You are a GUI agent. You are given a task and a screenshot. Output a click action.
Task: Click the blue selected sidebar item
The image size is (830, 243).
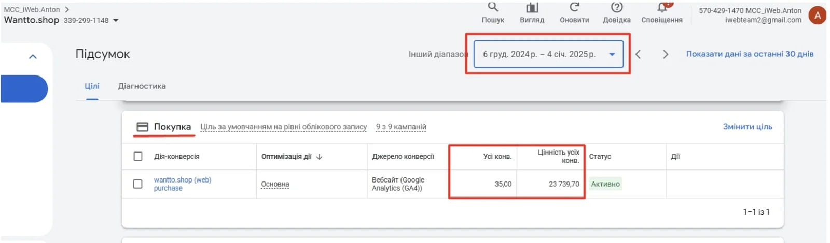pos(24,89)
